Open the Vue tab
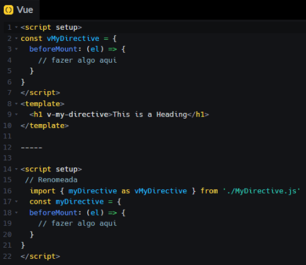 [x=20, y=10]
